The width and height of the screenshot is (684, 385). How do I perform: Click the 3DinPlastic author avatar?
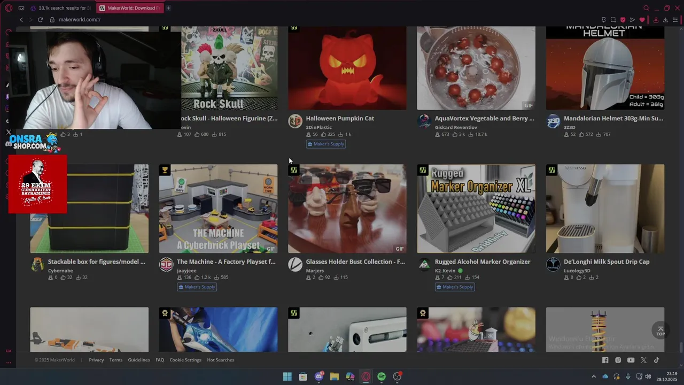(x=295, y=121)
